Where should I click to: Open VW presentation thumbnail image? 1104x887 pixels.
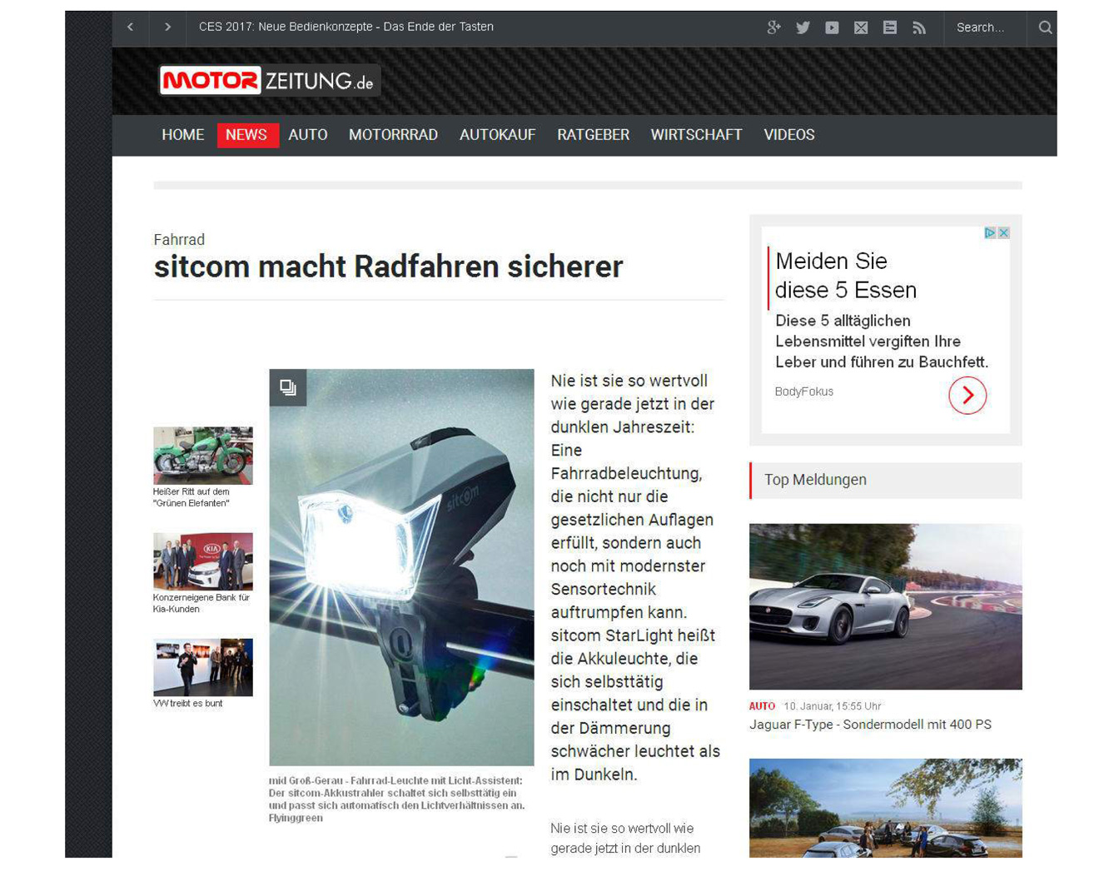click(x=203, y=667)
